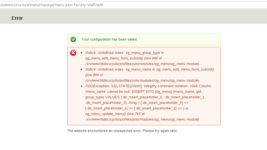267x150 pixels.
Task: Click the green checkmark status icon
Action: point(73,39)
